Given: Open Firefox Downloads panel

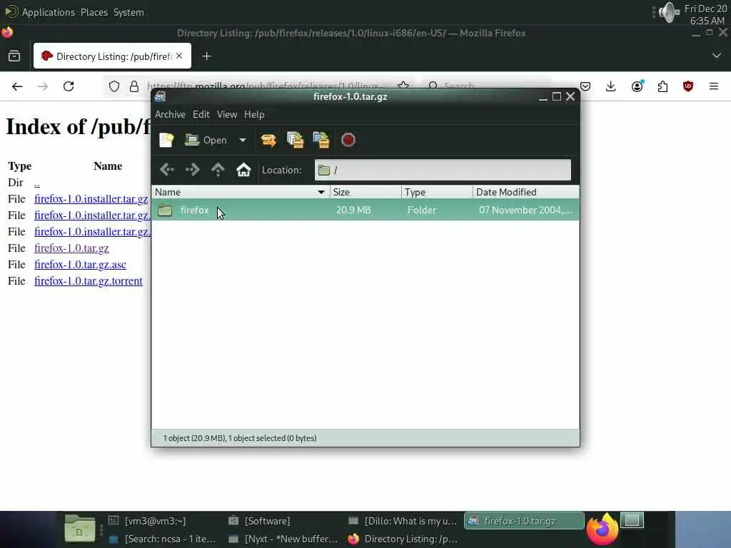Looking at the screenshot, I should click(x=611, y=86).
